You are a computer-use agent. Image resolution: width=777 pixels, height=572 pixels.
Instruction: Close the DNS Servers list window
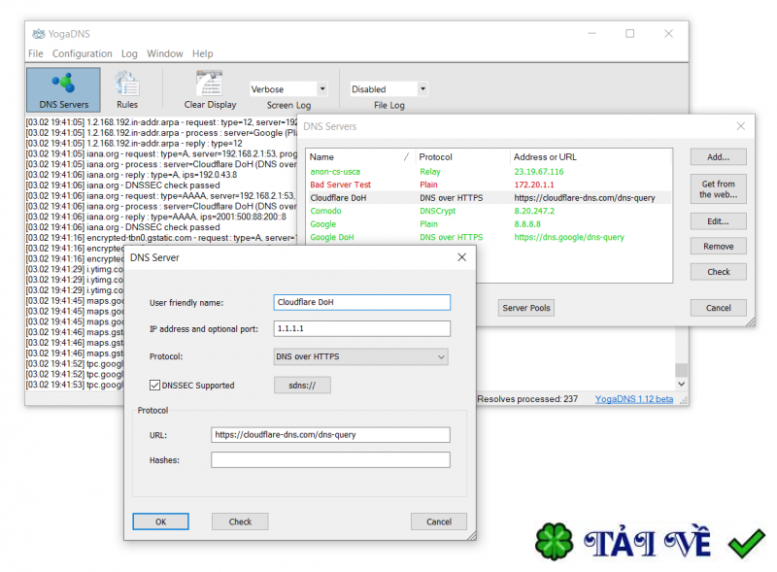click(x=741, y=126)
